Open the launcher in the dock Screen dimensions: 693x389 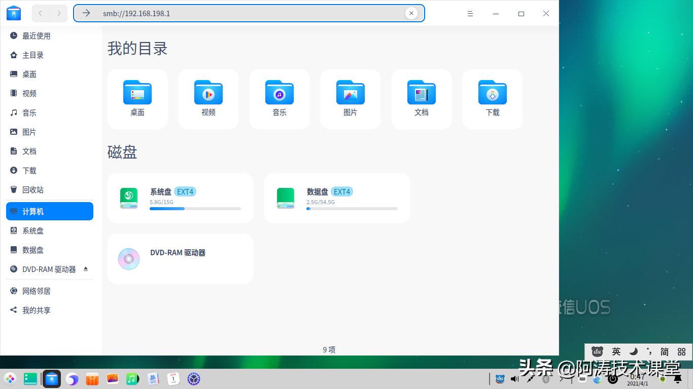(10, 378)
